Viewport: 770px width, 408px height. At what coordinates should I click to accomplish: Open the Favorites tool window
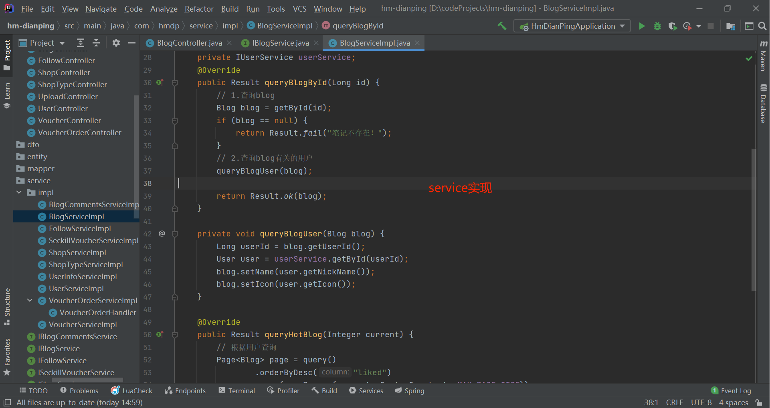7,357
